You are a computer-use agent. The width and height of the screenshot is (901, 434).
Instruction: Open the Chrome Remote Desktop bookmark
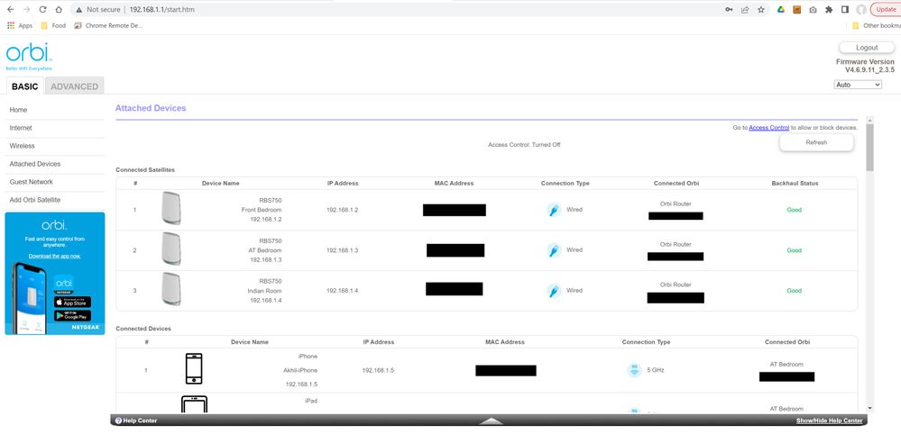pos(108,25)
